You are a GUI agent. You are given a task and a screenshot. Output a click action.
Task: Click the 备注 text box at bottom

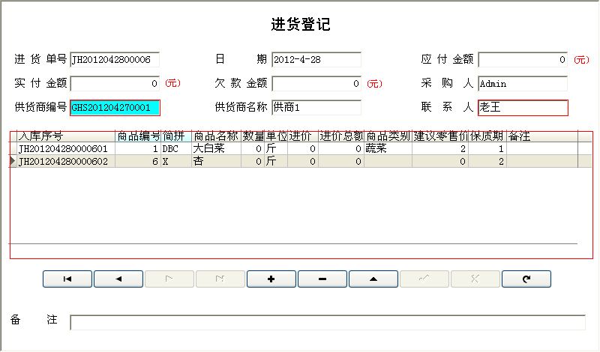pos(327,322)
